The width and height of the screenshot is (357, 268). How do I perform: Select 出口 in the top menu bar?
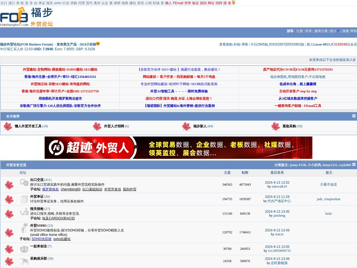[x=3, y=3]
